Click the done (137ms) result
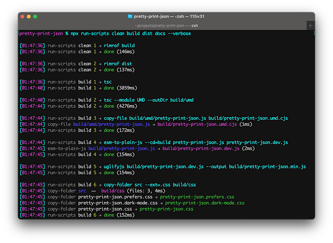 (x=119, y=70)
